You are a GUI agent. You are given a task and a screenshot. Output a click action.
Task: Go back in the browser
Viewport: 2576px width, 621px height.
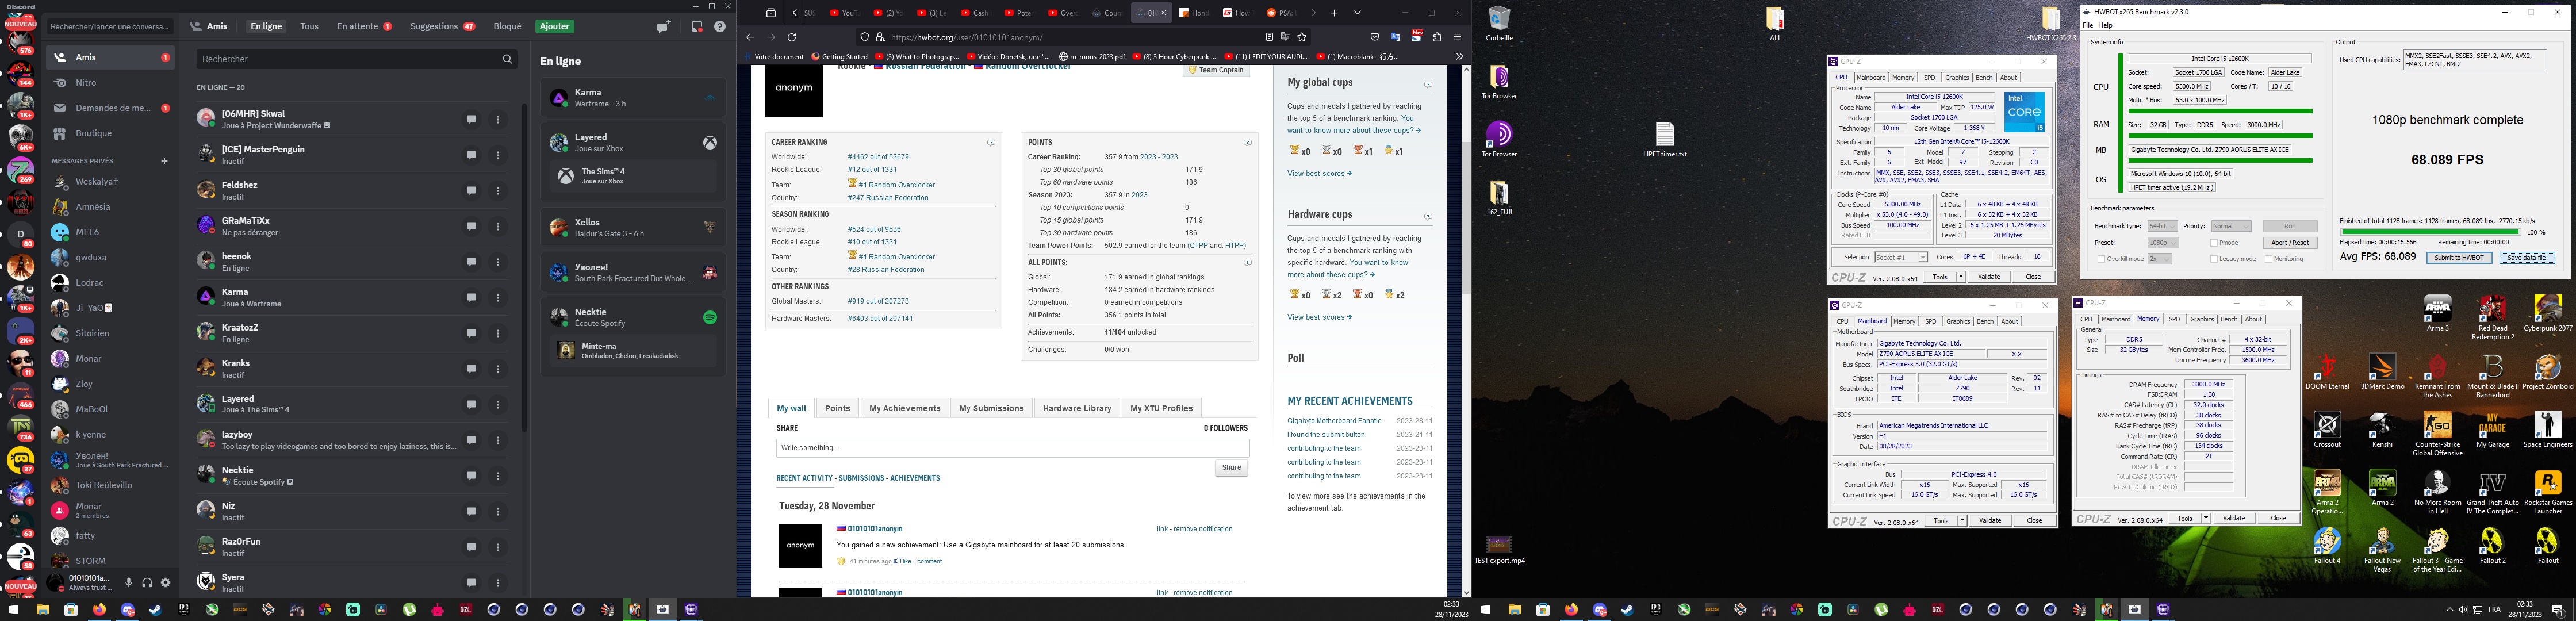click(750, 37)
